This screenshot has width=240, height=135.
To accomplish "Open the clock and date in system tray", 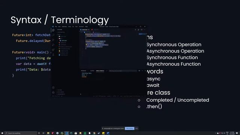I will click(232, 133).
